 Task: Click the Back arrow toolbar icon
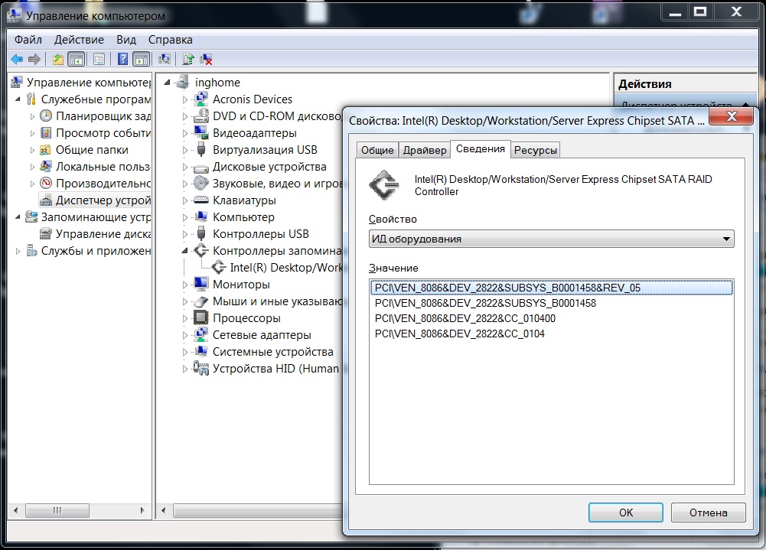pos(17,60)
